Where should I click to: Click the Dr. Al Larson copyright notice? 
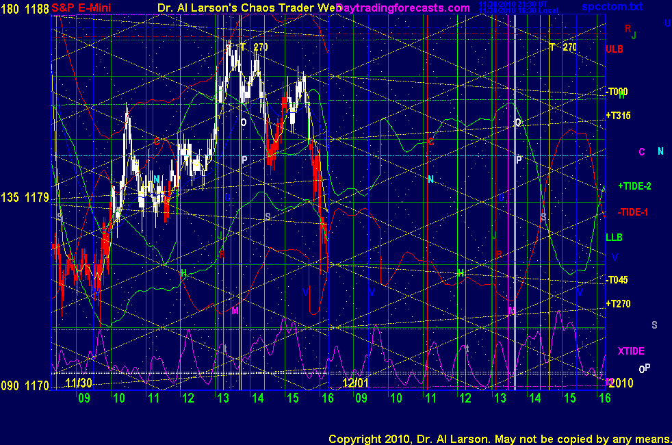pyautogui.click(x=500, y=438)
